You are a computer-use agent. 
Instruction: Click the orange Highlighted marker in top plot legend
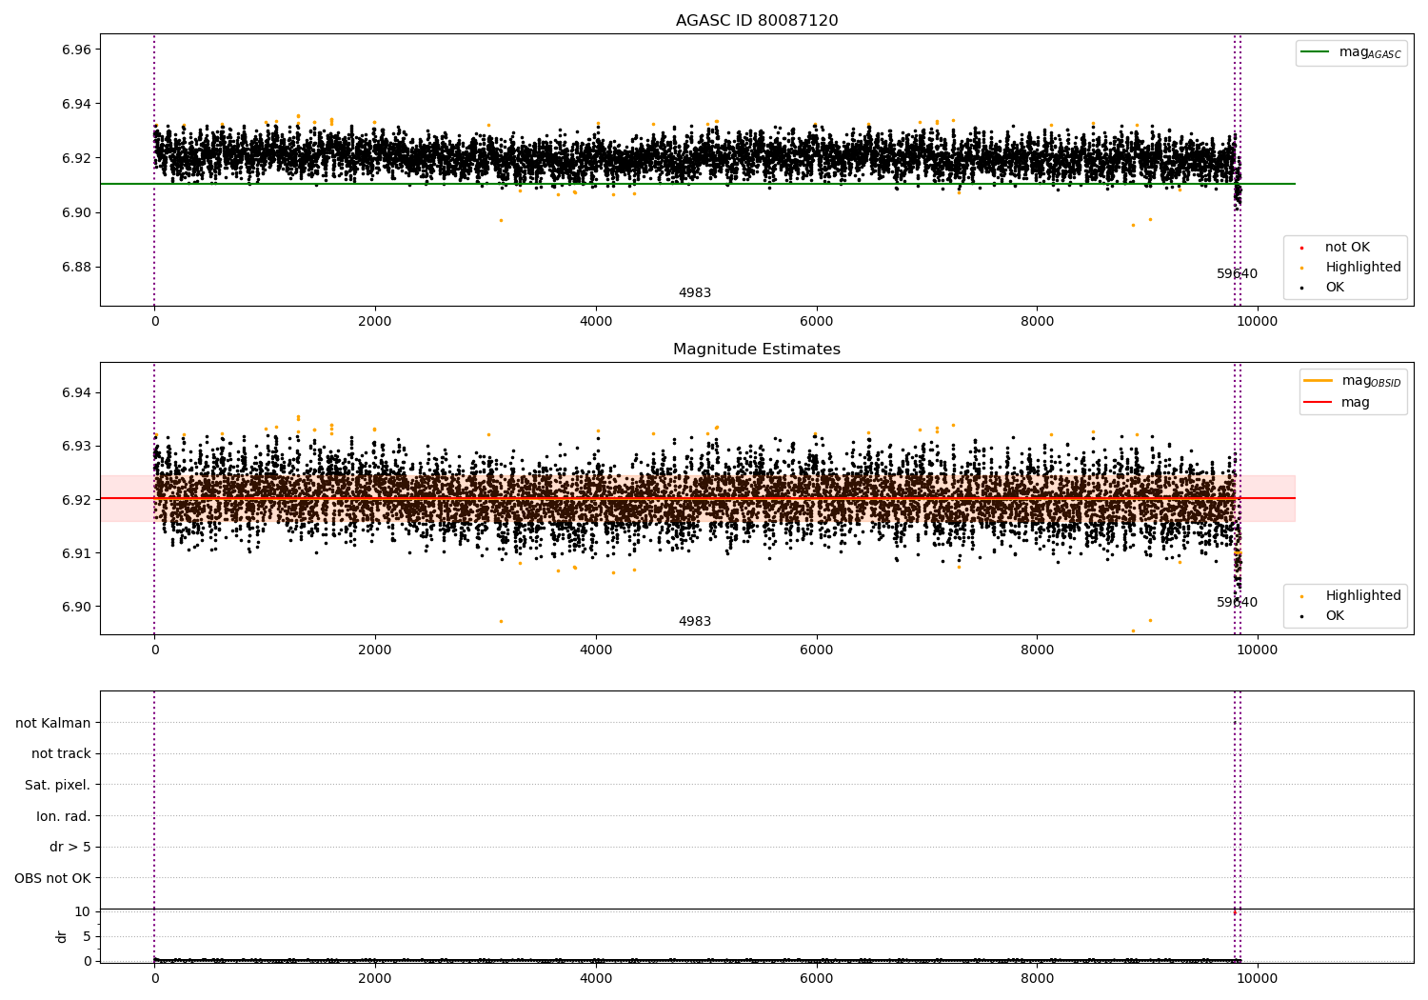coord(1301,268)
